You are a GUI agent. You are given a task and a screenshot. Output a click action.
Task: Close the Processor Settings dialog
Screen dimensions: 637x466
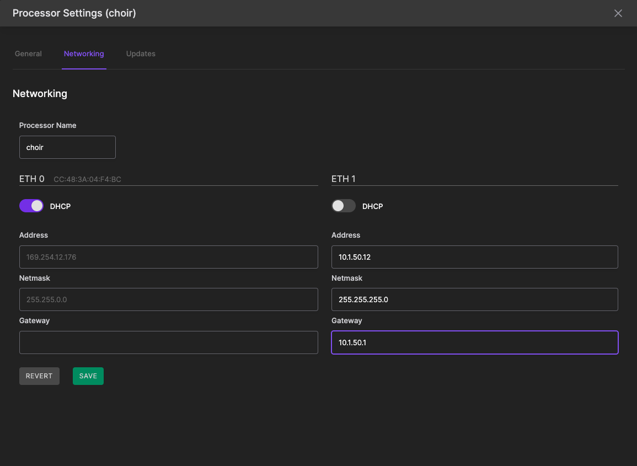pos(618,13)
